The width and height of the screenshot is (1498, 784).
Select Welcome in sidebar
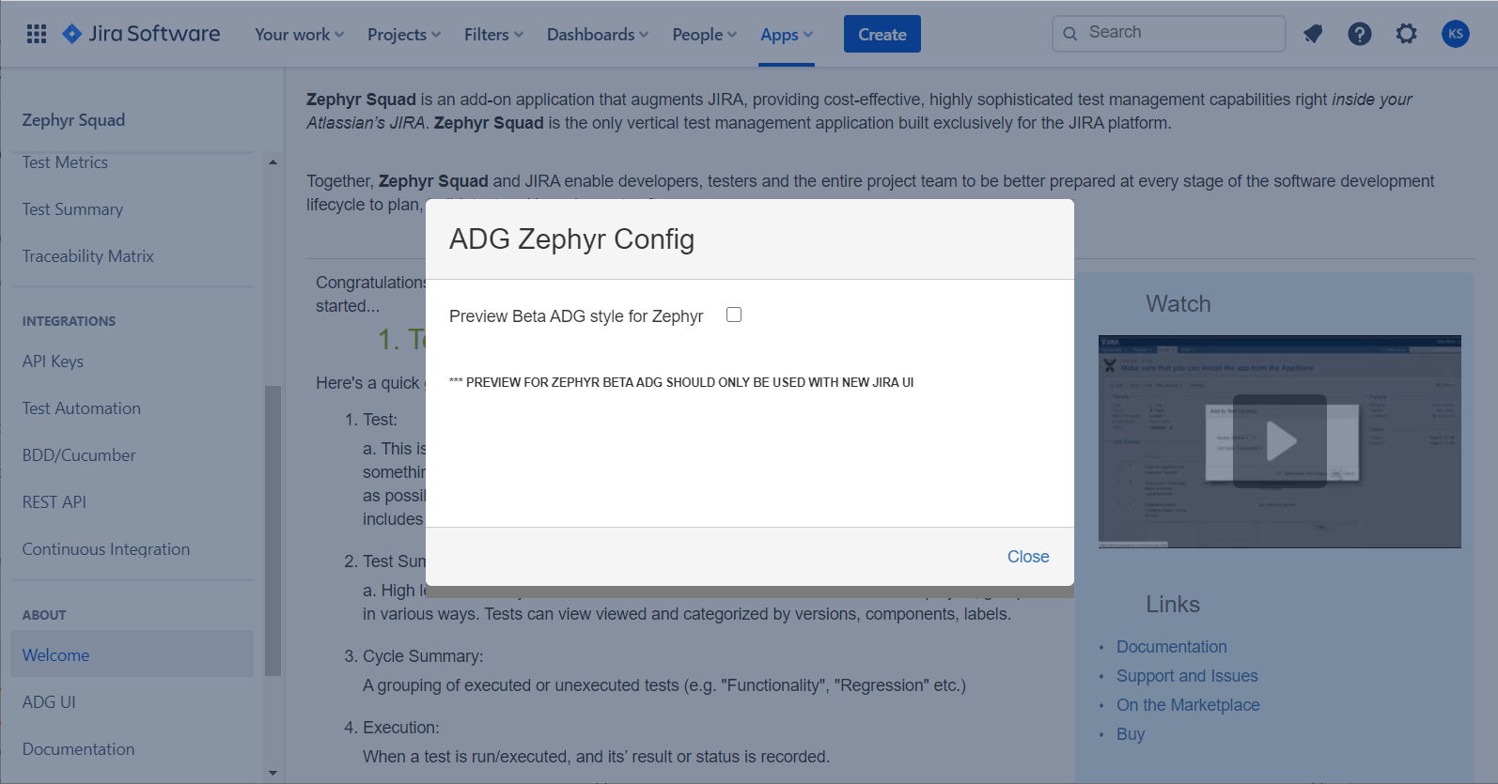(133, 654)
